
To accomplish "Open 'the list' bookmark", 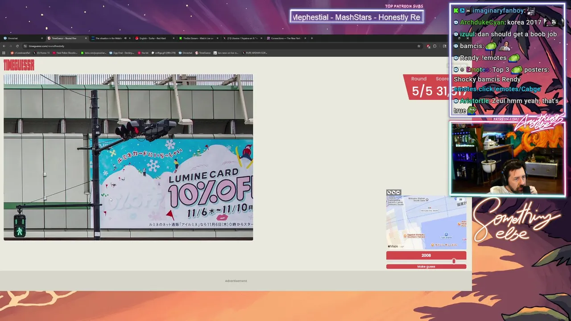I will [143, 53].
